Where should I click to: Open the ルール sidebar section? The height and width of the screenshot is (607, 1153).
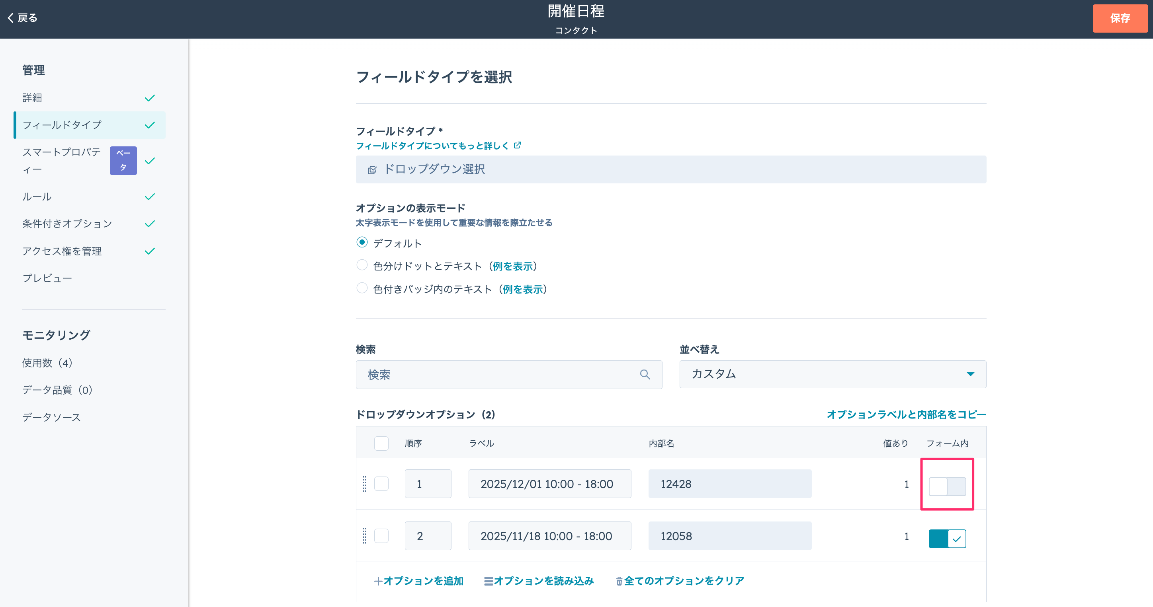point(90,197)
